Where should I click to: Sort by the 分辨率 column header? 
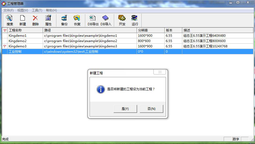(x=150, y=30)
